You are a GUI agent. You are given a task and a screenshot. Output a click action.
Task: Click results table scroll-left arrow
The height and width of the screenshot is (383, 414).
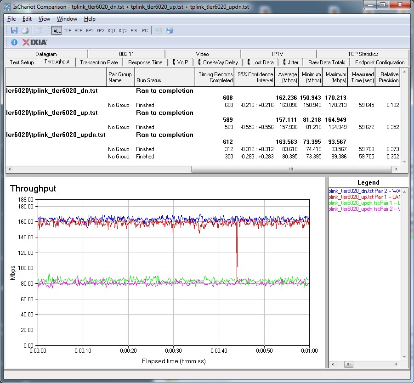10,169
